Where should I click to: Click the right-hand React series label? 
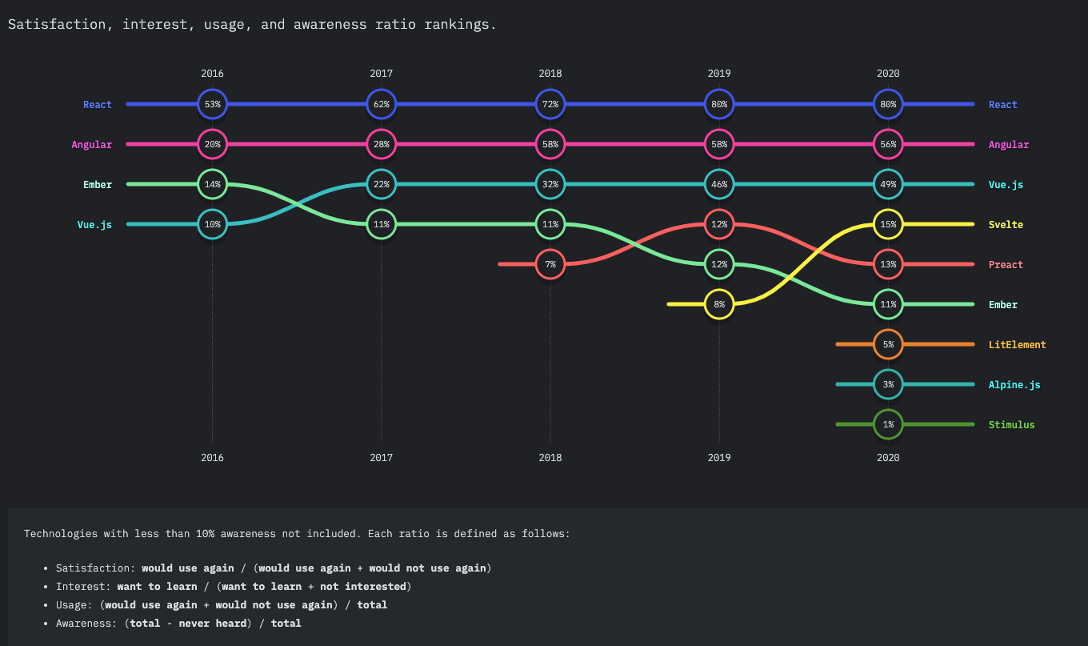[x=1003, y=105]
